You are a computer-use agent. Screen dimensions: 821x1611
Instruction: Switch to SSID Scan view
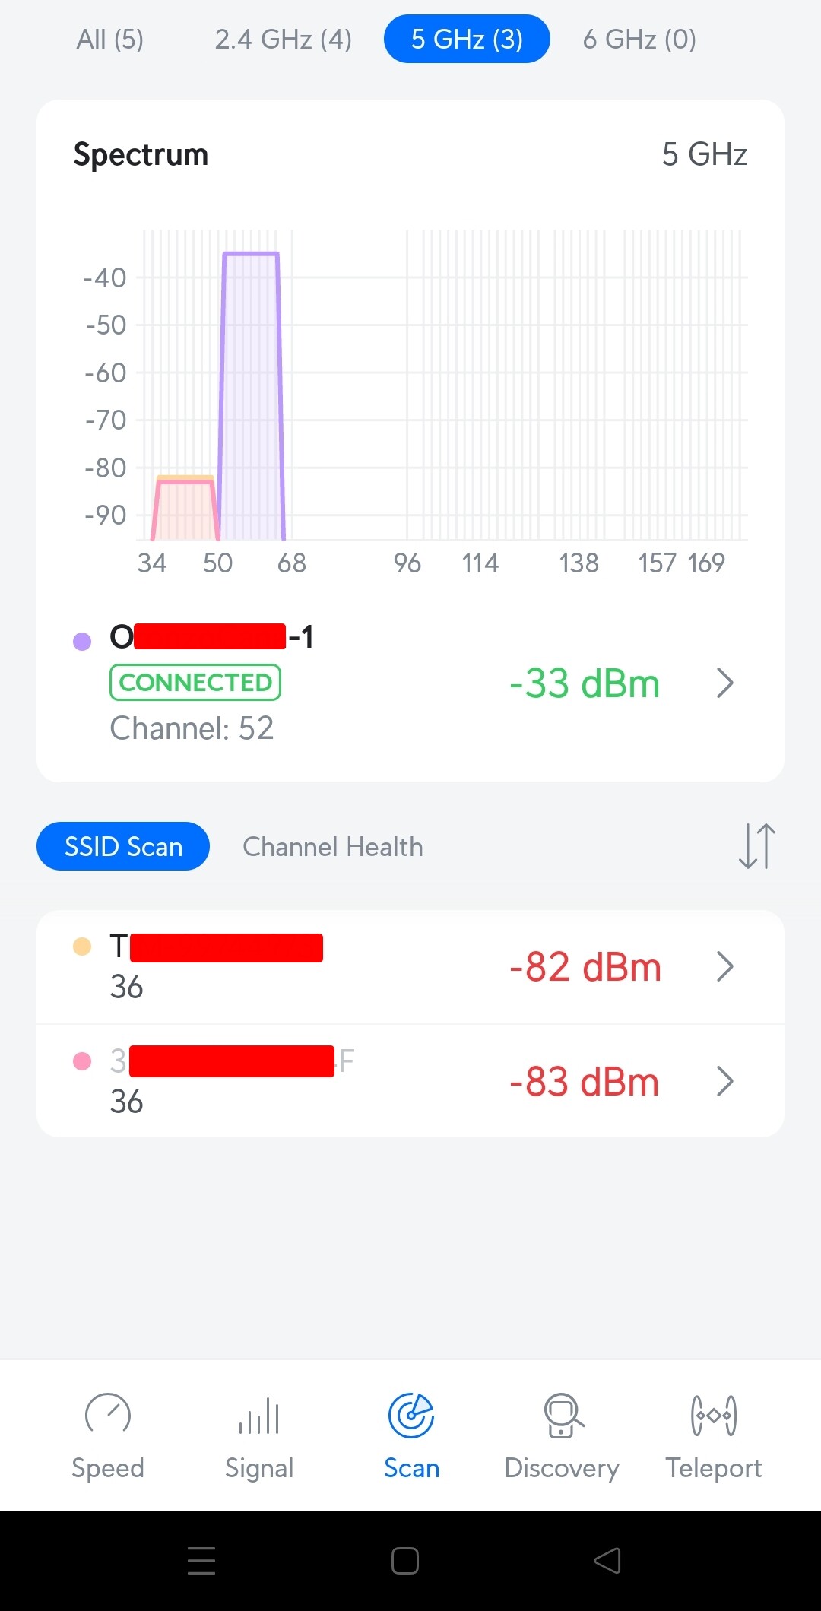tap(123, 846)
